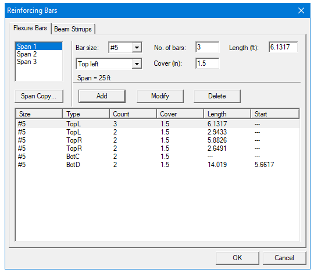Viewport: 314px width, 273px height.
Task: Click the Modify button
Action: [x=160, y=96]
